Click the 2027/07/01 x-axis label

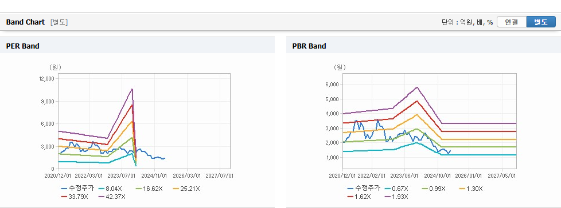tap(219, 175)
